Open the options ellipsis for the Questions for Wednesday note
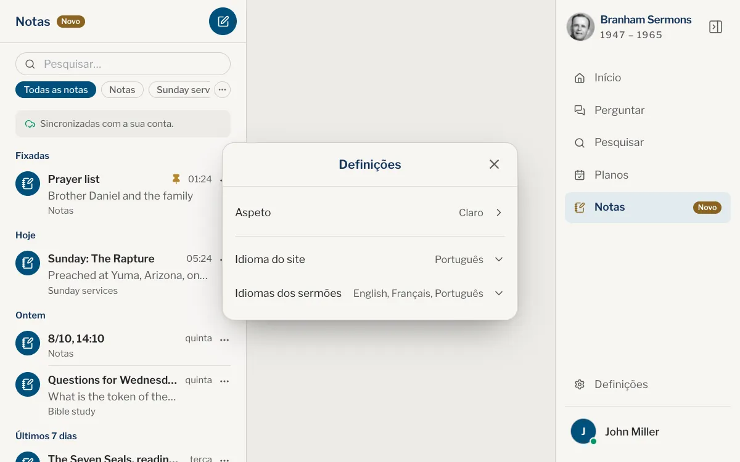This screenshot has width=740, height=462. 224,381
